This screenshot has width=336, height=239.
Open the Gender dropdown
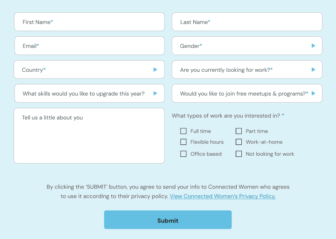coord(247,46)
